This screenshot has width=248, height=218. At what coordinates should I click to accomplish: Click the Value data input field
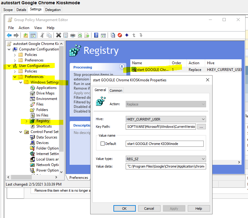coord(166,166)
